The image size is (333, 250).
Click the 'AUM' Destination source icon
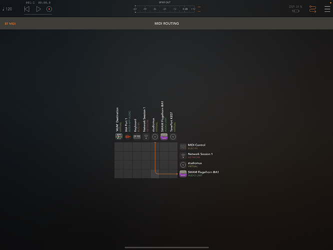click(118, 136)
